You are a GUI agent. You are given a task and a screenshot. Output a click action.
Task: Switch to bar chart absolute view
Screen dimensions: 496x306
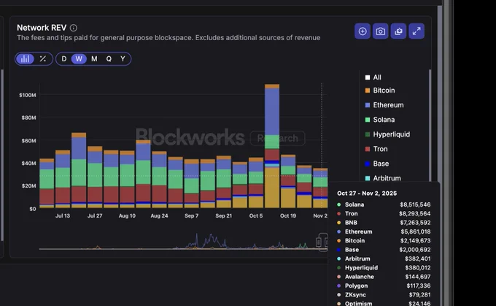[x=25, y=59]
